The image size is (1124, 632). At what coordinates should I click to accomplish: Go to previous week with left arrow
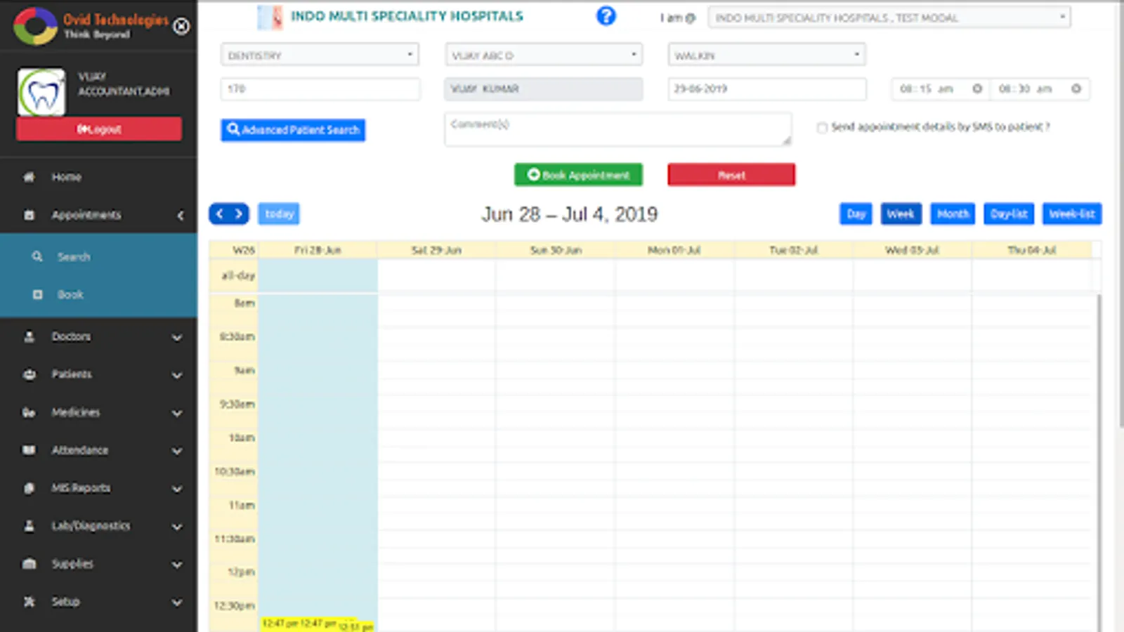[219, 214]
